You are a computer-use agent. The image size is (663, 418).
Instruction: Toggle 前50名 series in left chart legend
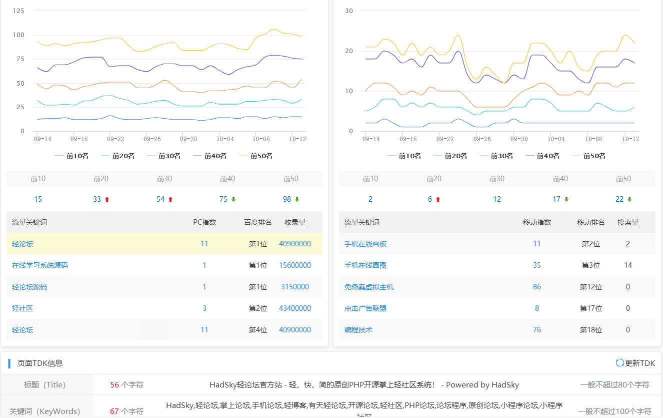click(255, 156)
